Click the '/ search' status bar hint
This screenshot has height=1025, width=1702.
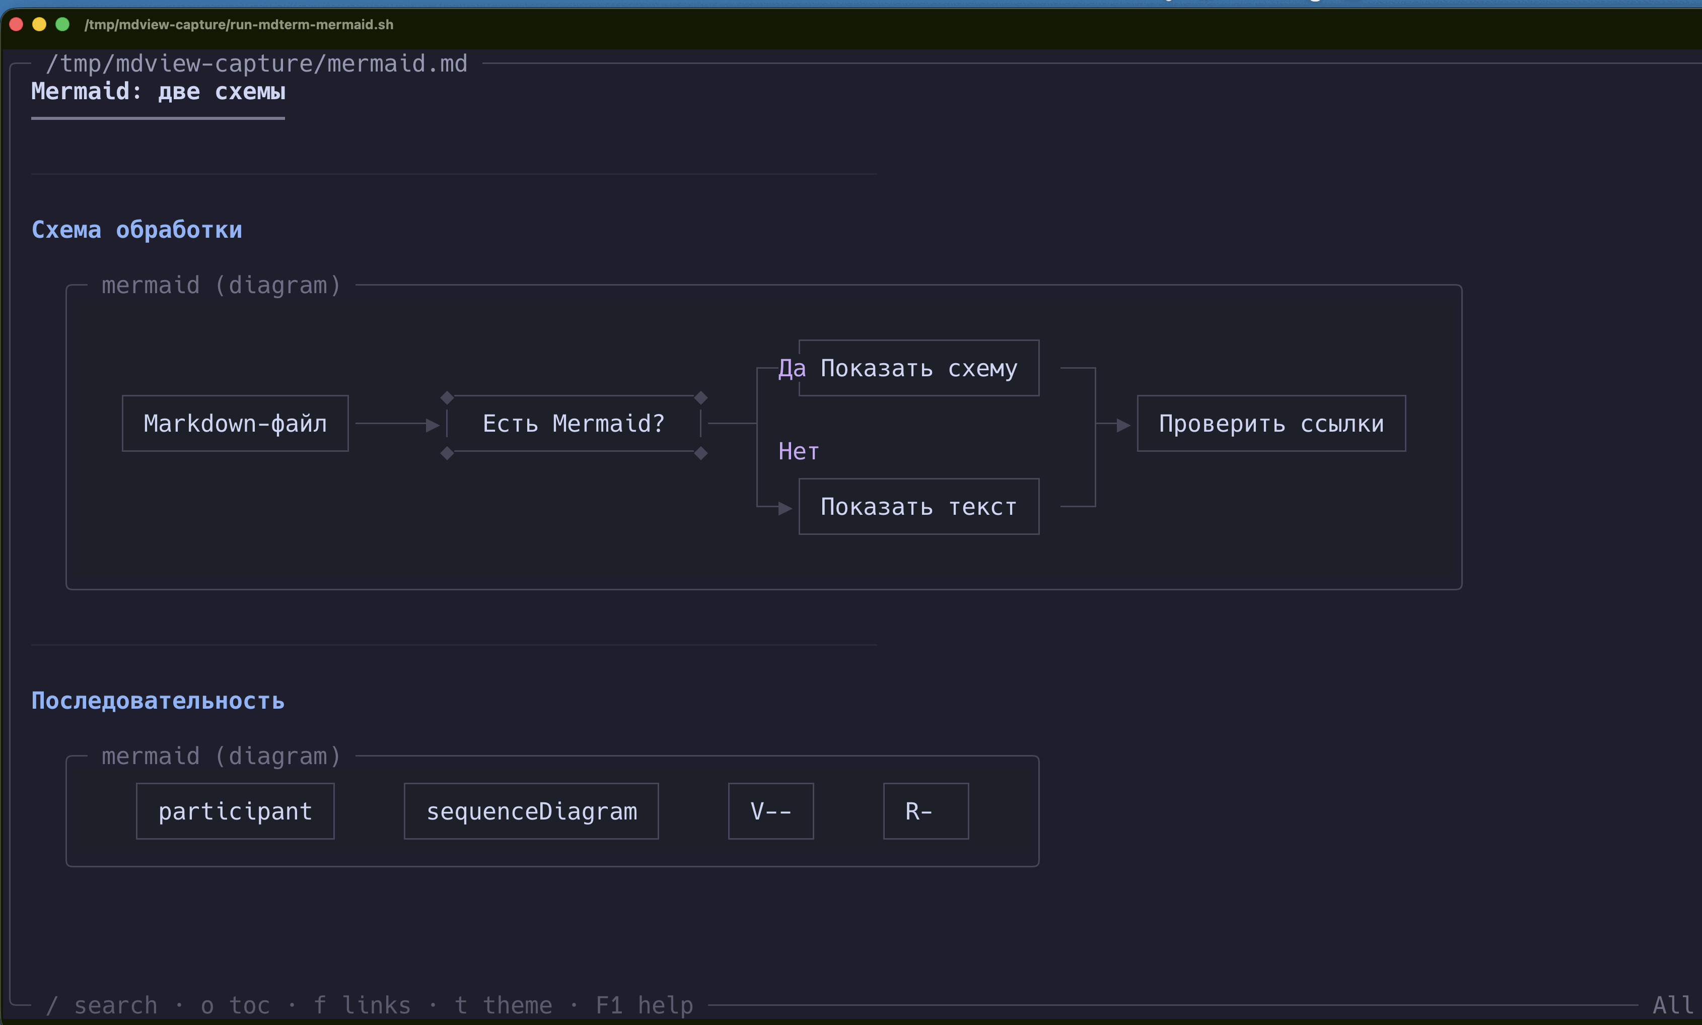[x=102, y=1006]
